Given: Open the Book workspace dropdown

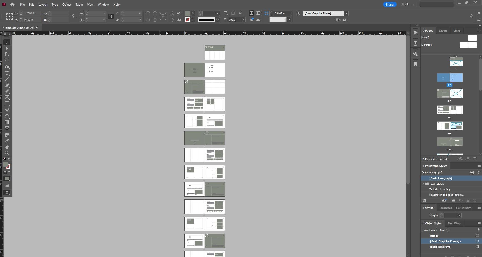Looking at the screenshot, I should pos(407,5).
